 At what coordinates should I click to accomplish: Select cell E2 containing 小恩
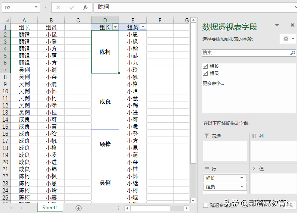132,34
